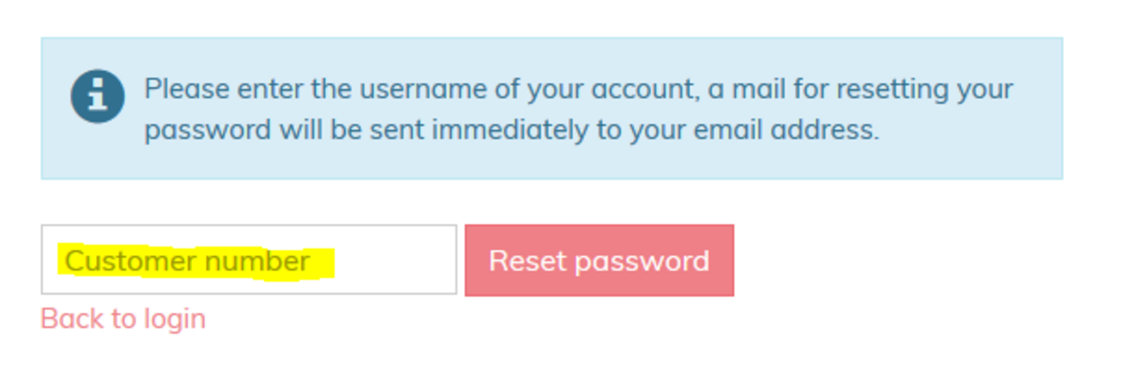Select the white 'i' symbol in the banner

point(97,96)
